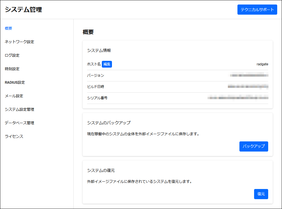Open the ログ設定 page
The image size is (282, 209).
(12, 55)
